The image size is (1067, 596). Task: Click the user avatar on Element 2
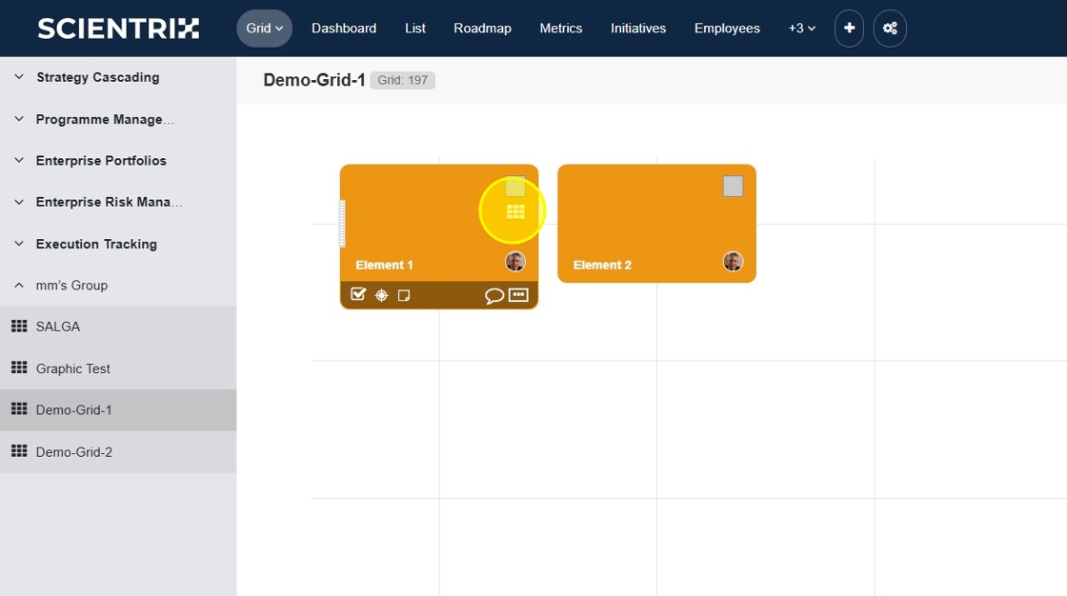click(733, 262)
